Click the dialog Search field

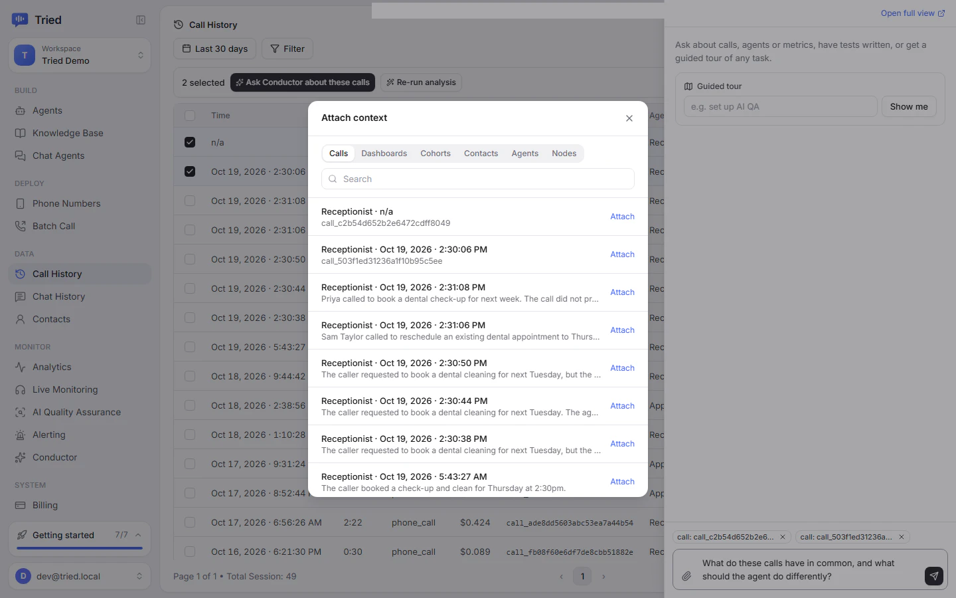(x=478, y=179)
